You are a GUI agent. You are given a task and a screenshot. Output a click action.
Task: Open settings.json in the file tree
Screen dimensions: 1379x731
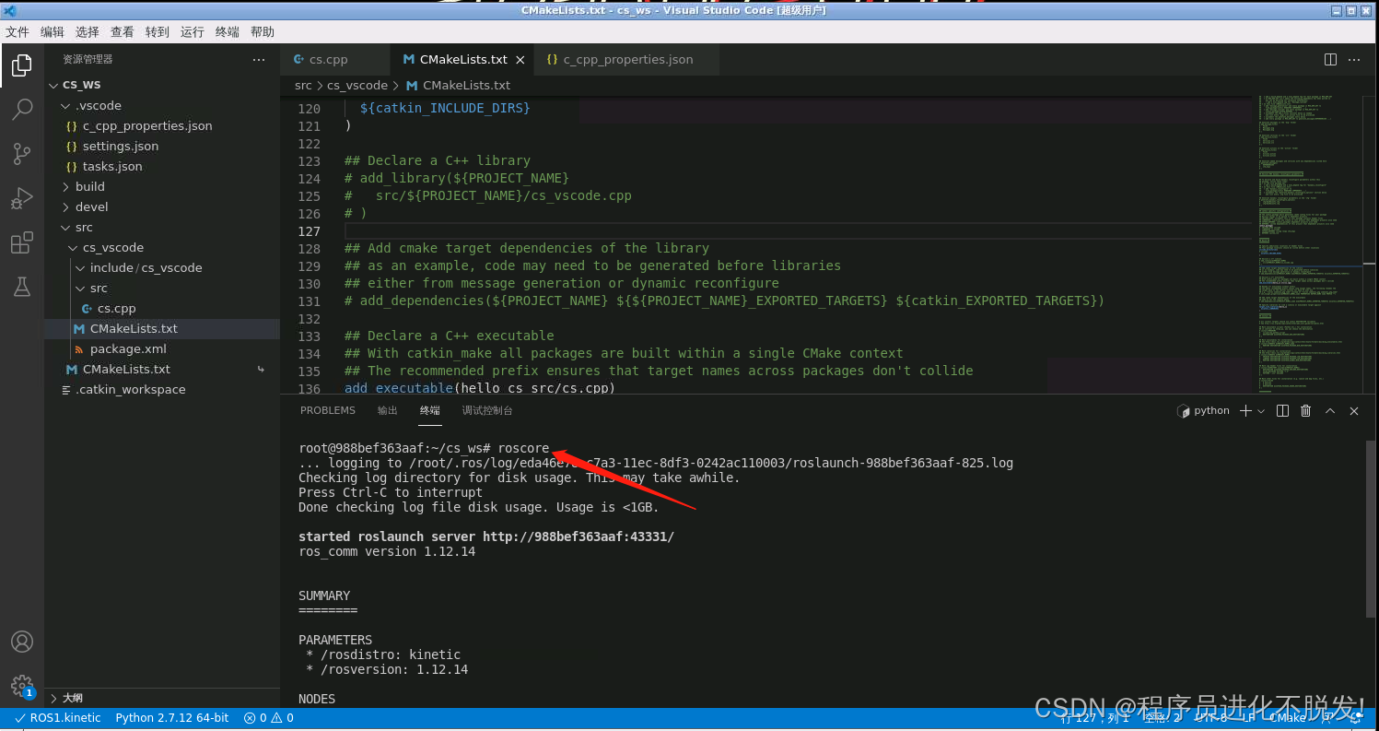point(162,146)
